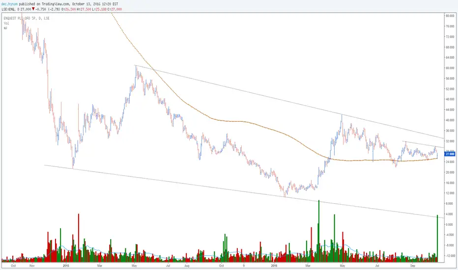458x270 pixels.
Task: Click the 24.000 price axis label
Action: point(450,162)
